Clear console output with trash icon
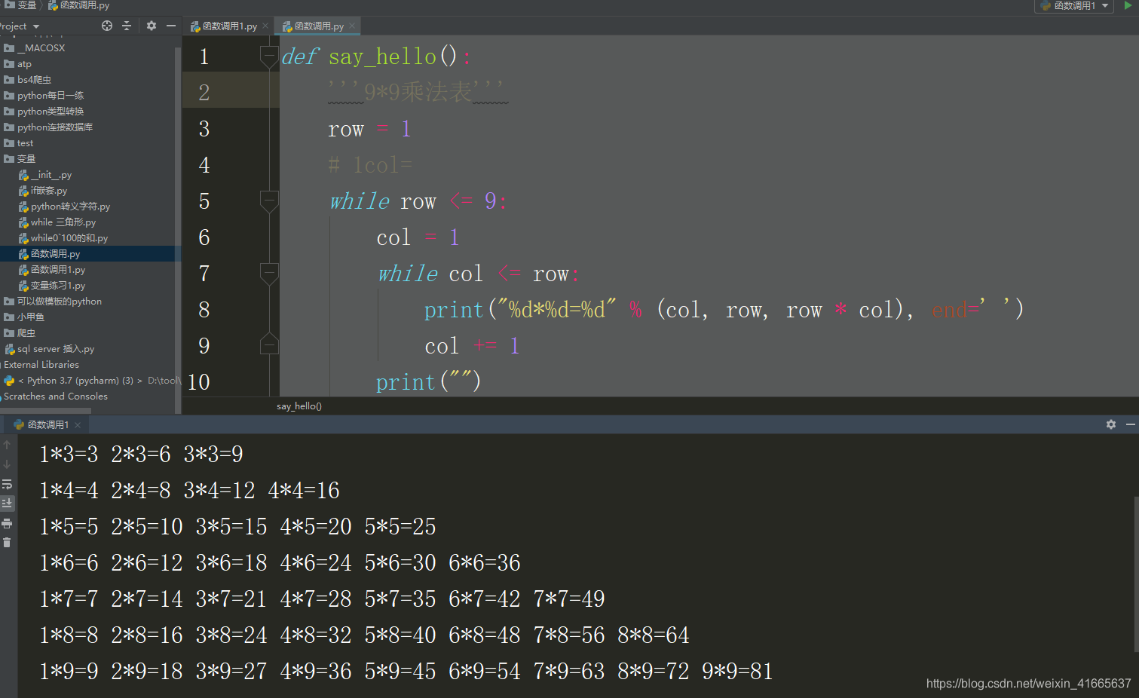1139x698 pixels. click(x=7, y=543)
